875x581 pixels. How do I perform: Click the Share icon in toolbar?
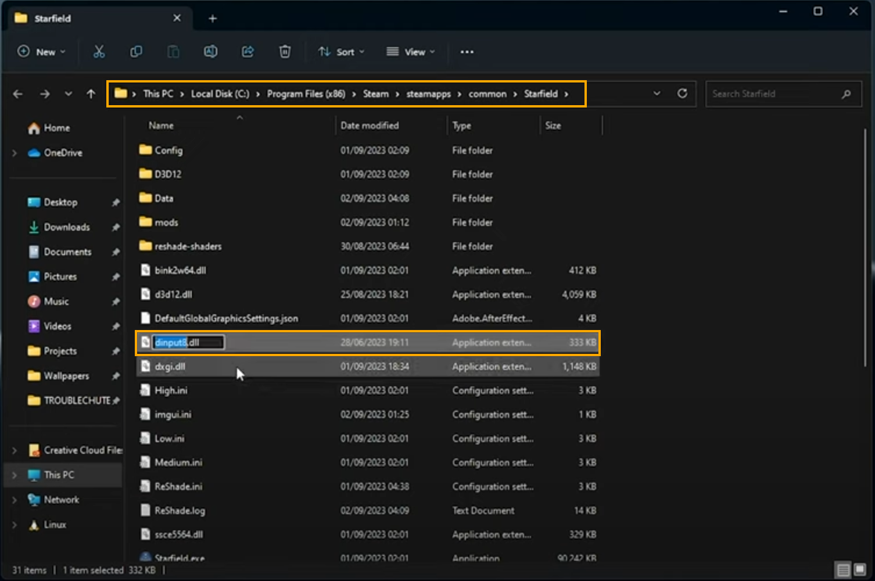[248, 52]
